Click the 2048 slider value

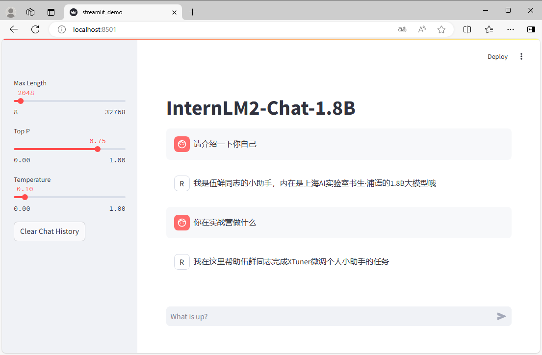(26, 93)
